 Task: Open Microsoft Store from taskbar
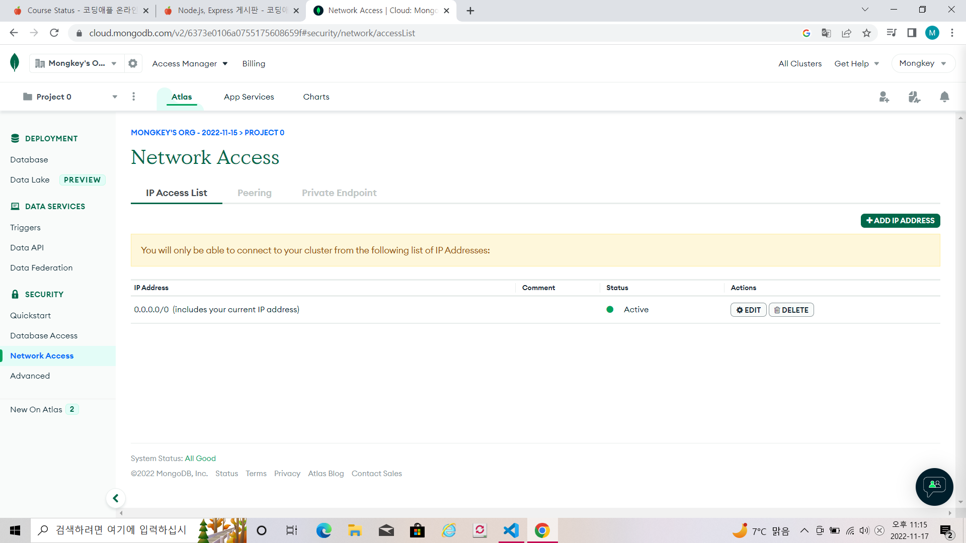pyautogui.click(x=417, y=530)
